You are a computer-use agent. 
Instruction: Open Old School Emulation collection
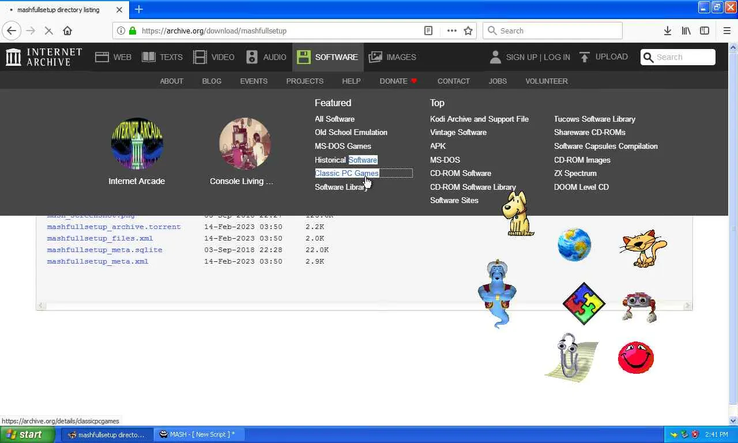coord(351,132)
